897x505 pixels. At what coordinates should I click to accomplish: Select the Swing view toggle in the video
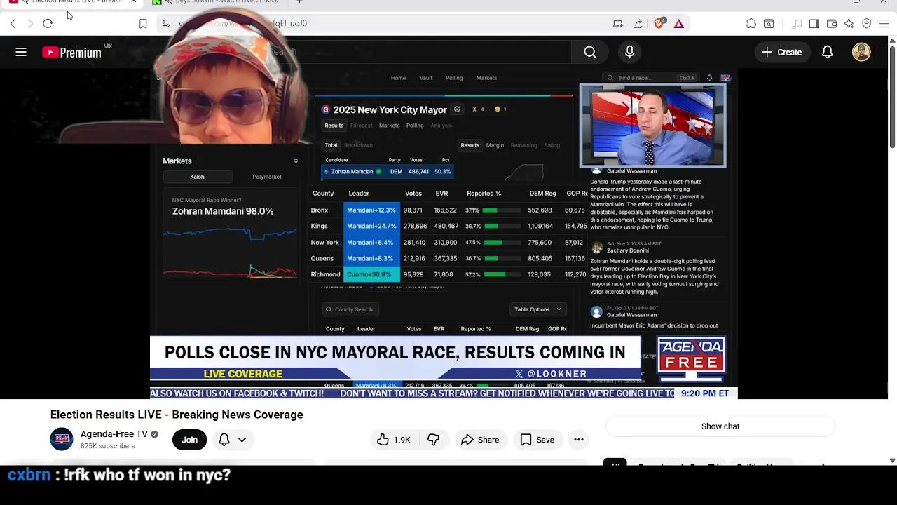pos(552,145)
